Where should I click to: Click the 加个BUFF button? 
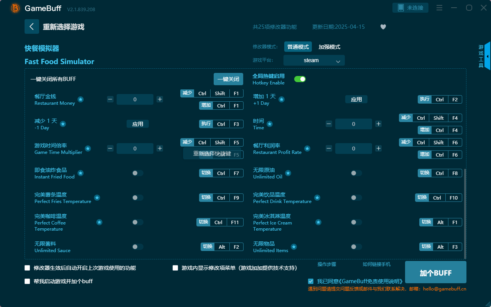pyautogui.click(x=435, y=272)
